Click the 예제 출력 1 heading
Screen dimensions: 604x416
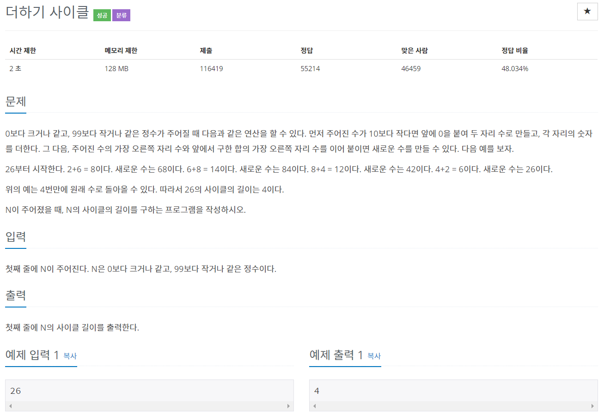pyautogui.click(x=336, y=355)
